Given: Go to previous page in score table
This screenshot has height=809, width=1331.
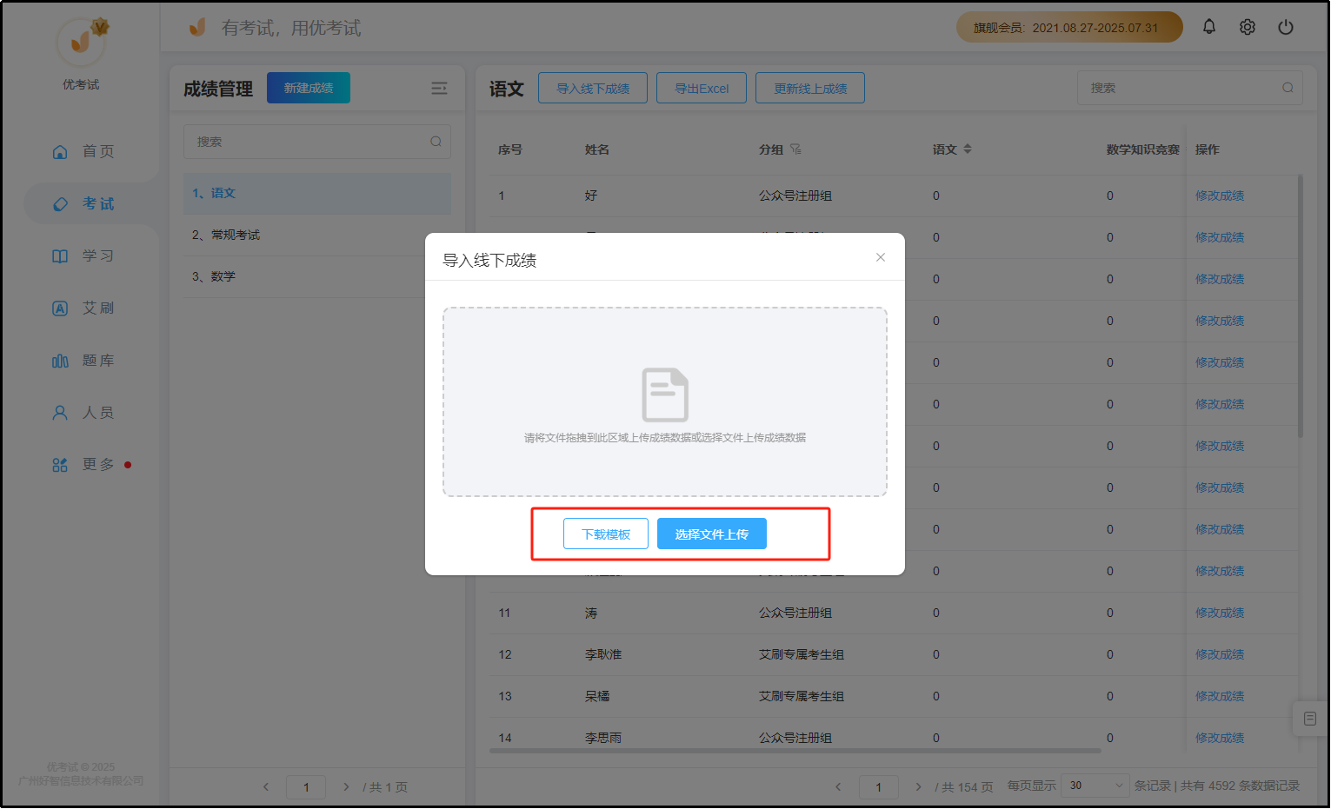Looking at the screenshot, I should pyautogui.click(x=838, y=786).
